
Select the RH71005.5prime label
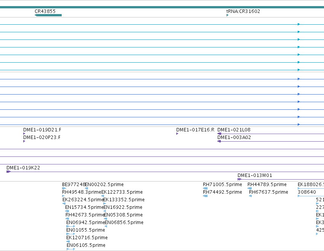coord(222,185)
